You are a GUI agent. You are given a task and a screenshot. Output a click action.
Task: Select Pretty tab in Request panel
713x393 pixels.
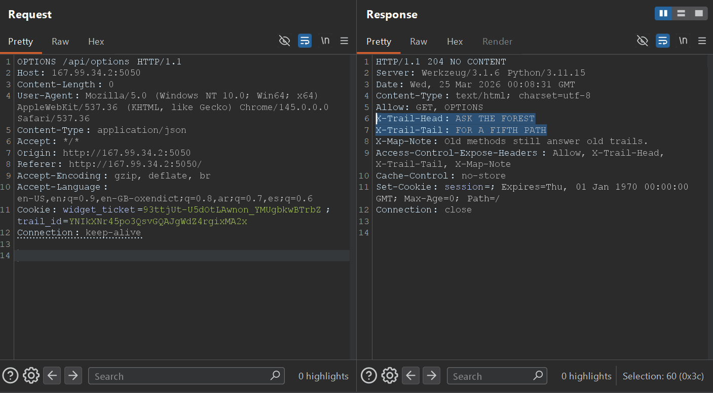coord(21,42)
